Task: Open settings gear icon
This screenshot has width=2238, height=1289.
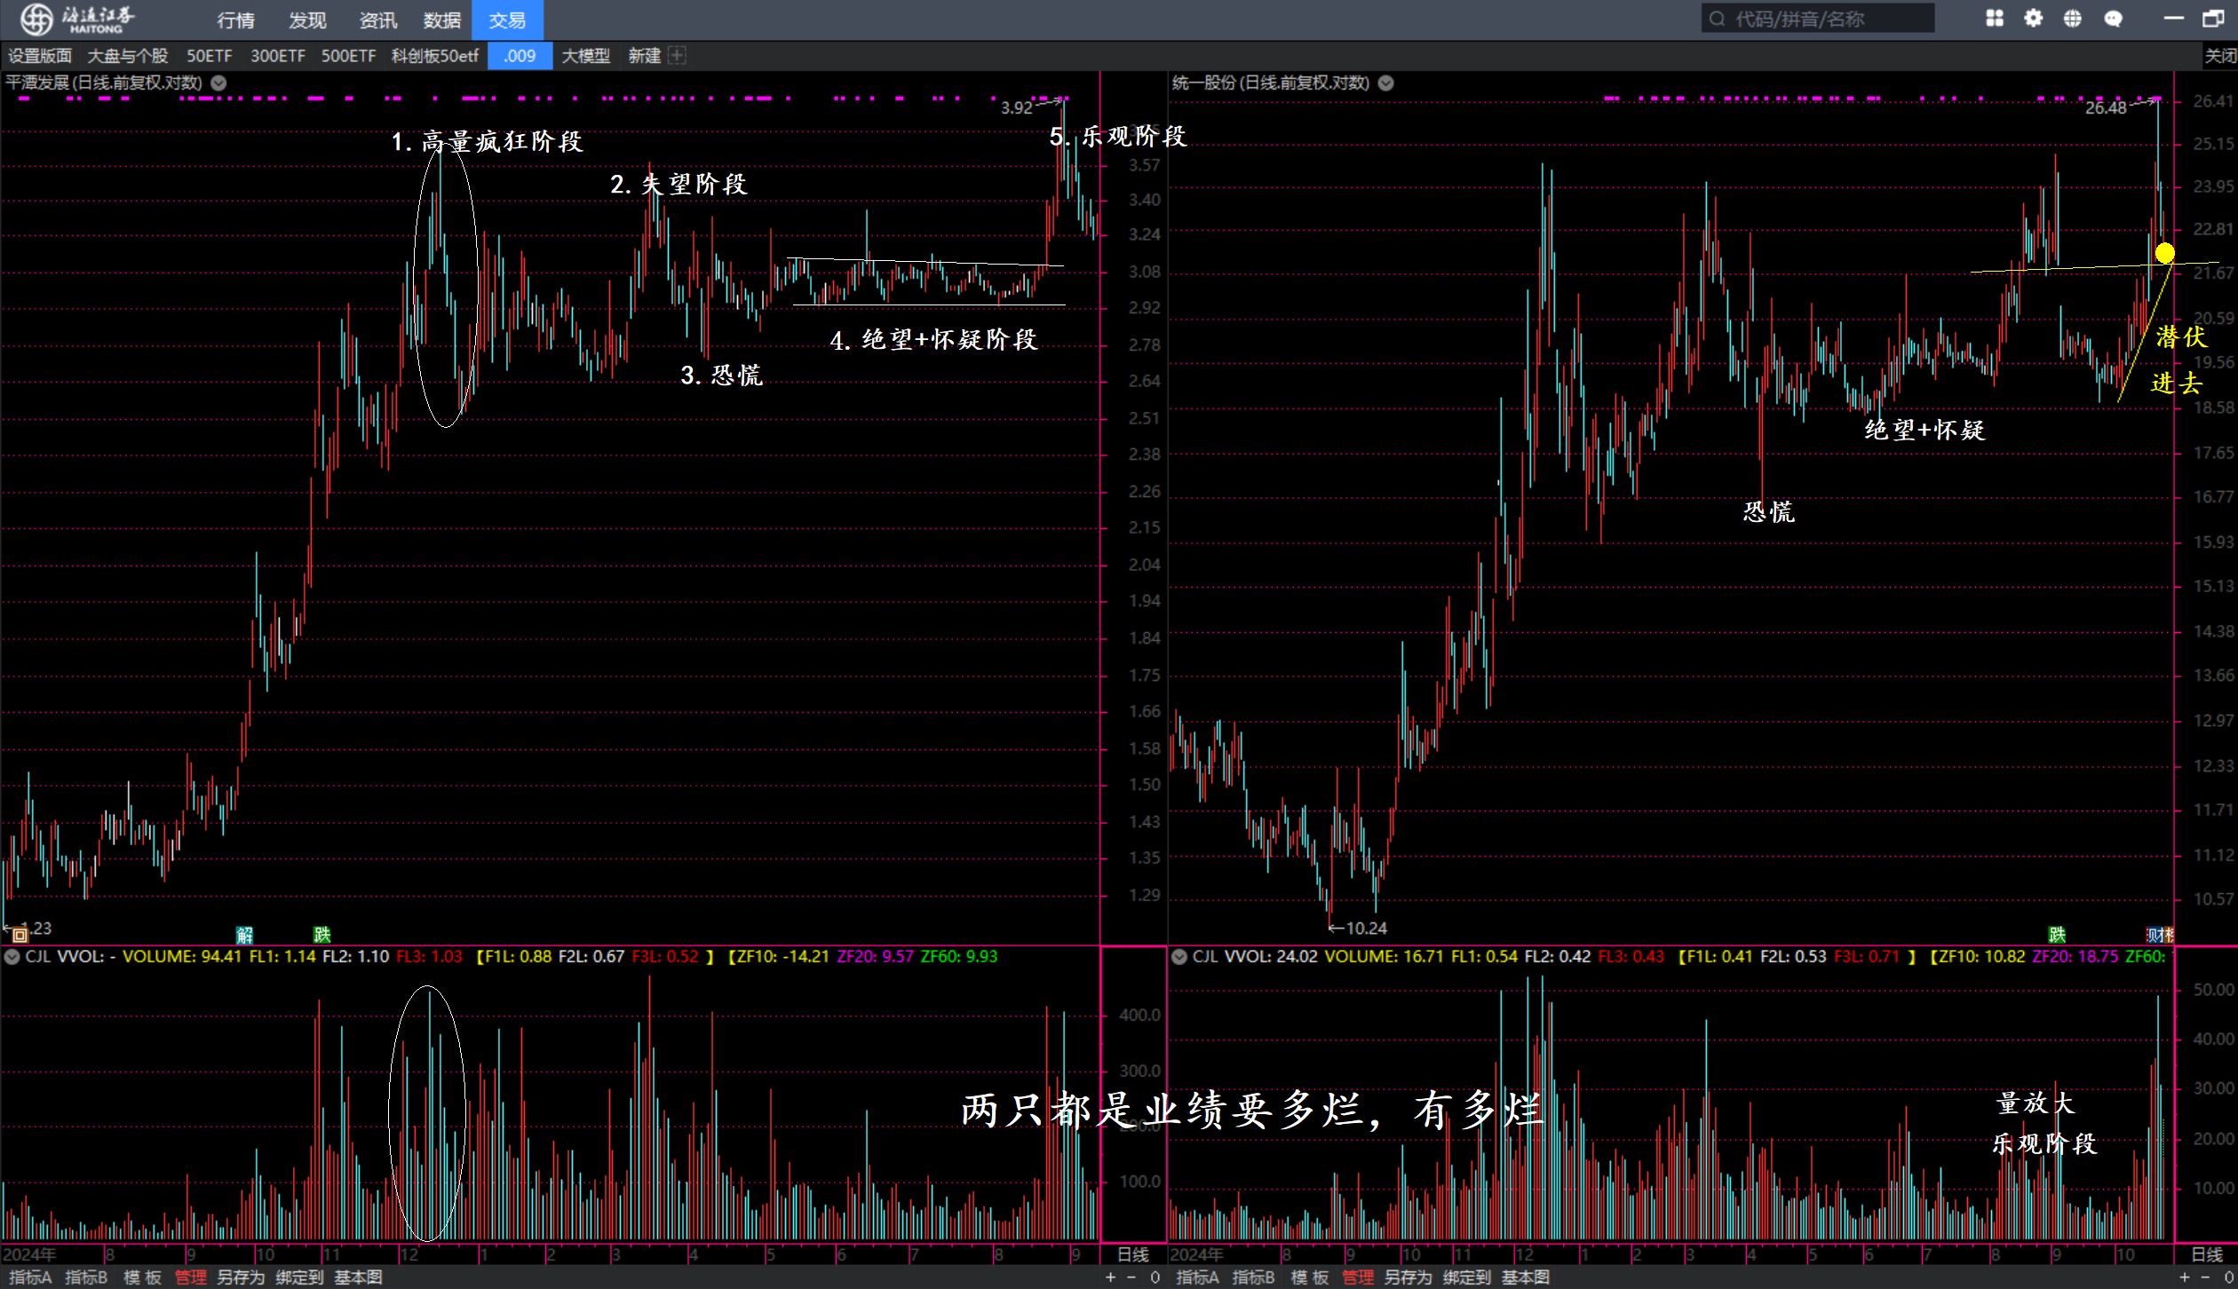Action: (x=2033, y=19)
